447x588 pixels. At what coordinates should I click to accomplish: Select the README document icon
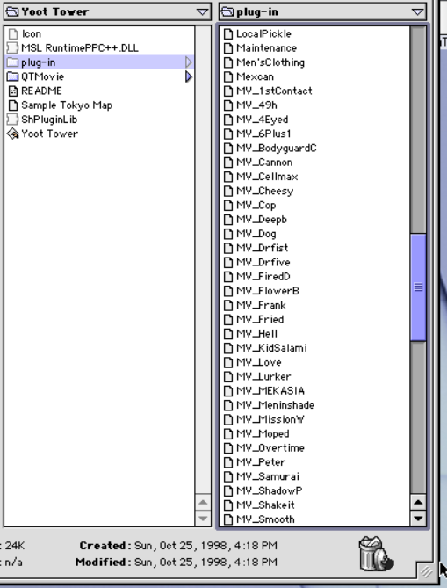[x=13, y=91]
